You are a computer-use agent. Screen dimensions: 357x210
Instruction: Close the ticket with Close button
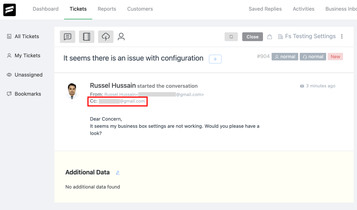(x=252, y=37)
